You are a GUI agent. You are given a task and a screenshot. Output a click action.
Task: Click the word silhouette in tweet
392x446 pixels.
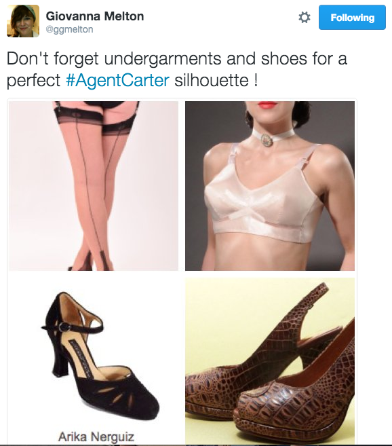[212, 80]
